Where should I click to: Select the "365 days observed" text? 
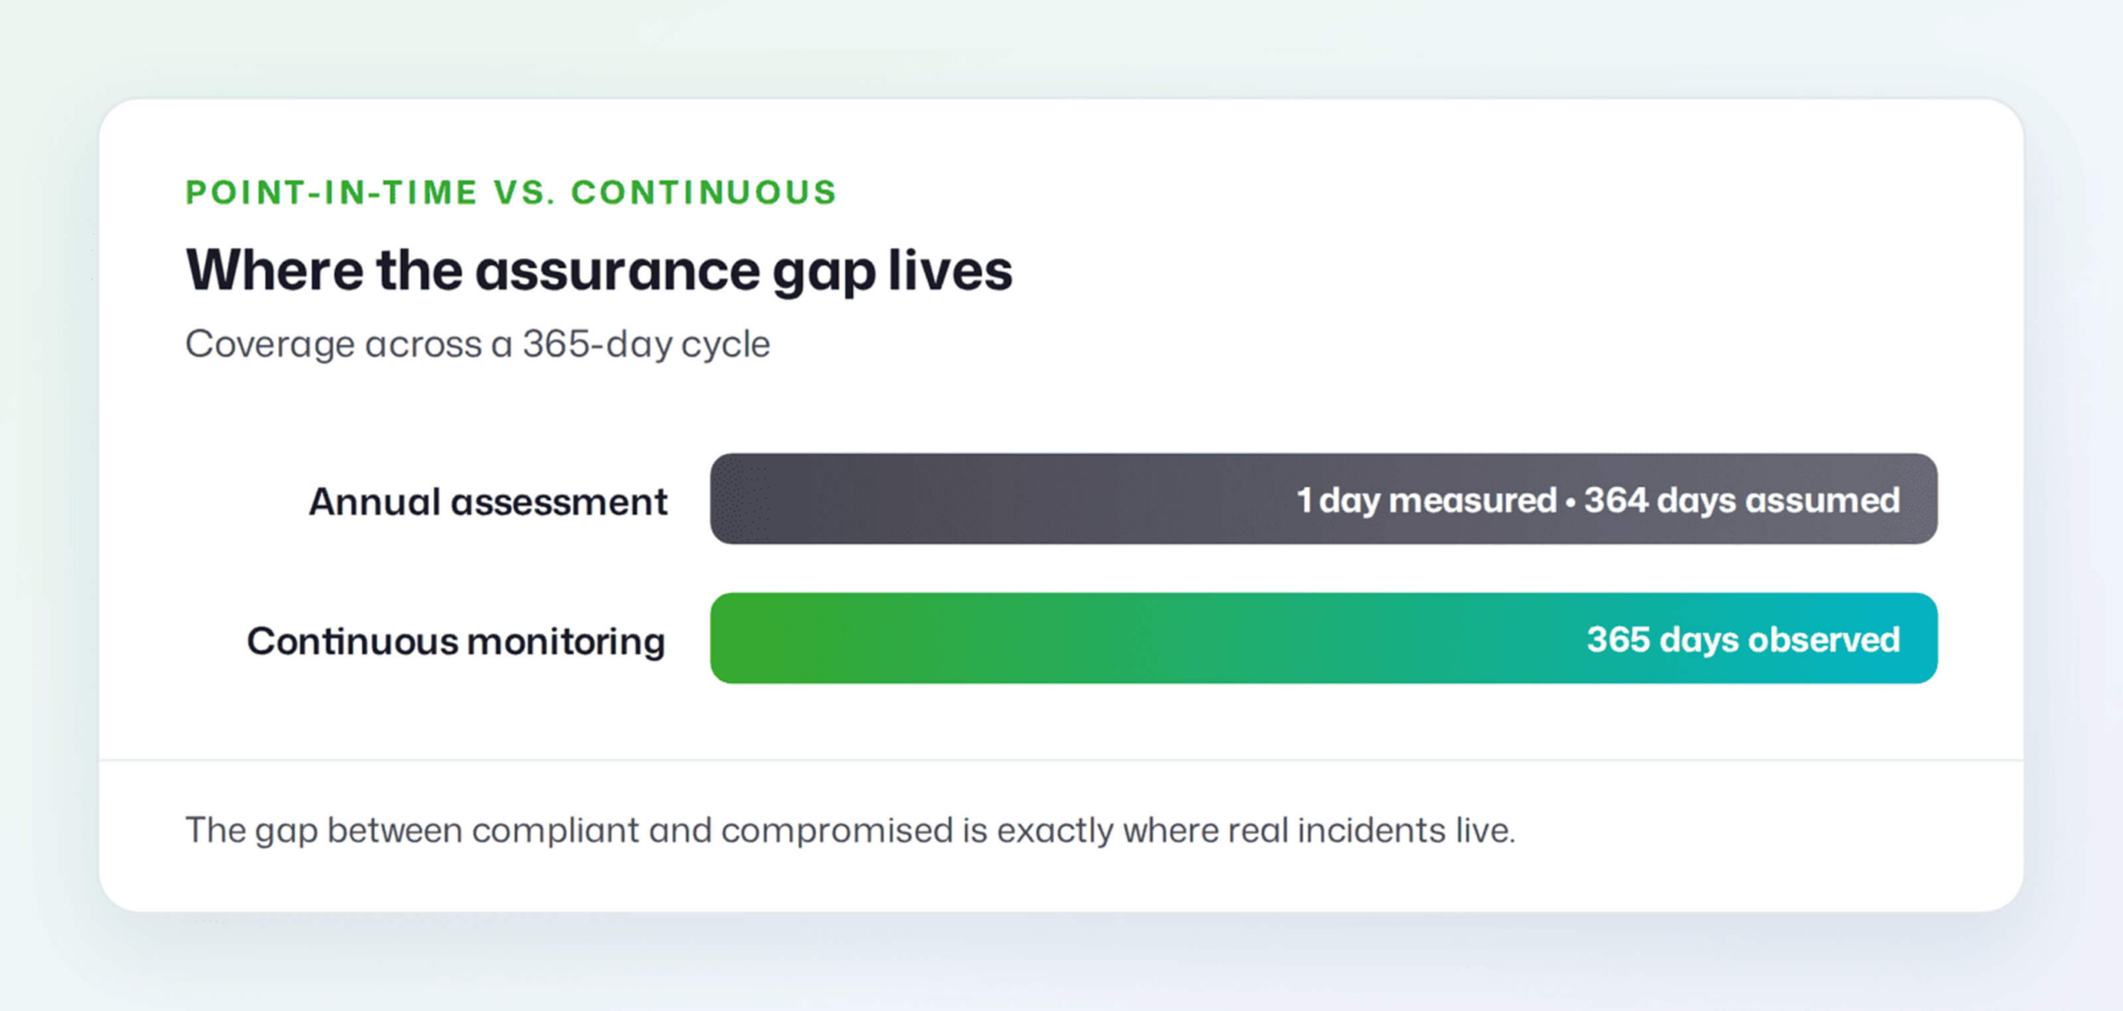pos(1743,639)
